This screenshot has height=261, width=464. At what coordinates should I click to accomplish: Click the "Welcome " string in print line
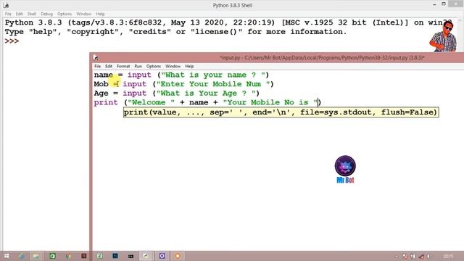tap(151, 102)
